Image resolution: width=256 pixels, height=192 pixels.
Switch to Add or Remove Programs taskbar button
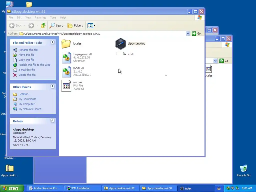(45, 188)
